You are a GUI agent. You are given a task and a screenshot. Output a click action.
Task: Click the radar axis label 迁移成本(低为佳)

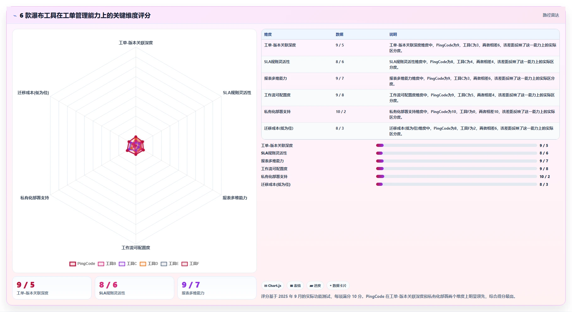[33, 93]
